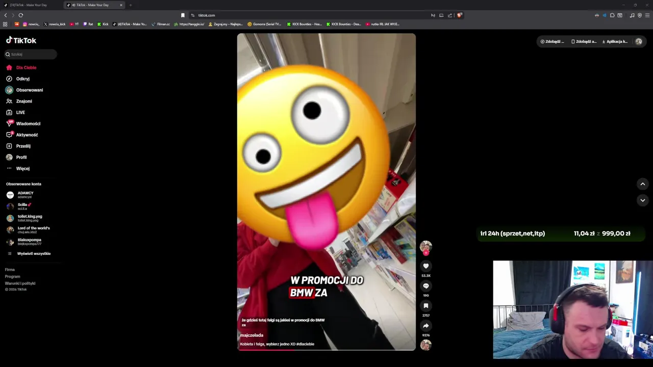
Task: Go to previous video with up arrow
Action: pos(643,184)
